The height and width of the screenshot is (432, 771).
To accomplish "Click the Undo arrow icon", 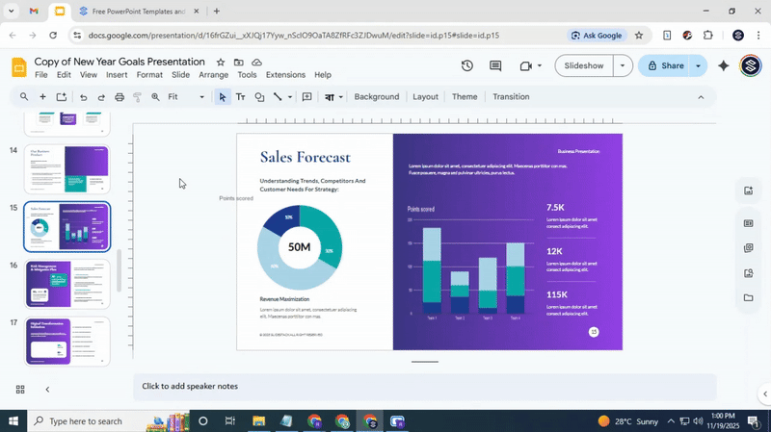I will pyautogui.click(x=83, y=97).
